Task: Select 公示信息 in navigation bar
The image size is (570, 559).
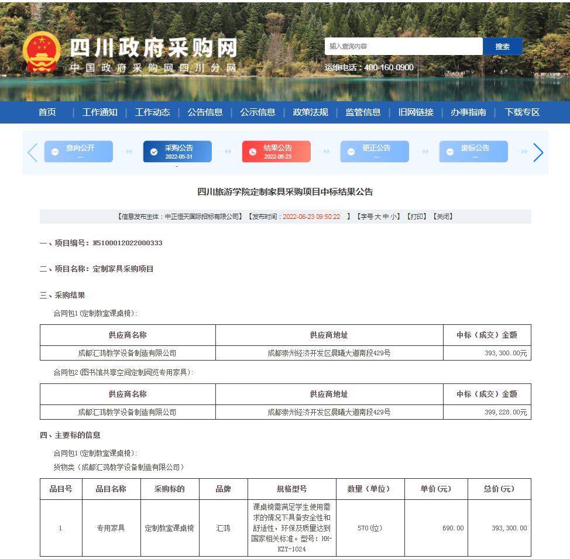Action: 257,112
